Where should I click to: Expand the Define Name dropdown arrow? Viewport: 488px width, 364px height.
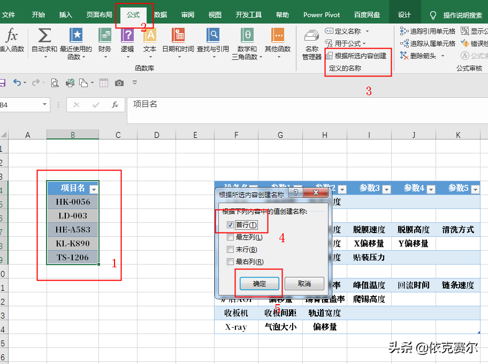367,31
